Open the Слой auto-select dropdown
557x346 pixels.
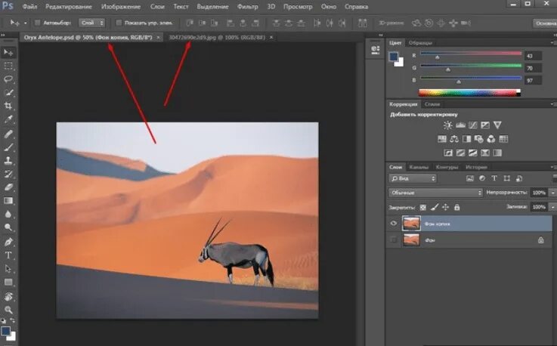tap(92, 23)
